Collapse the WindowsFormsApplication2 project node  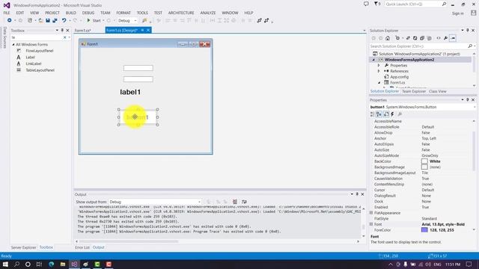point(373,60)
